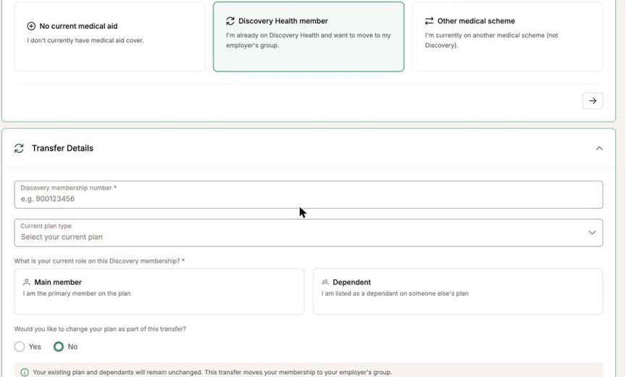Click the info icon in the notice bar

[25, 372]
